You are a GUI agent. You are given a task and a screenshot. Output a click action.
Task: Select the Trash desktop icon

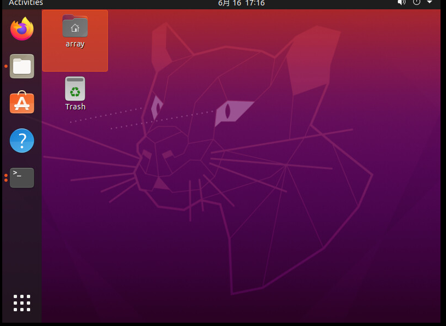click(x=75, y=89)
